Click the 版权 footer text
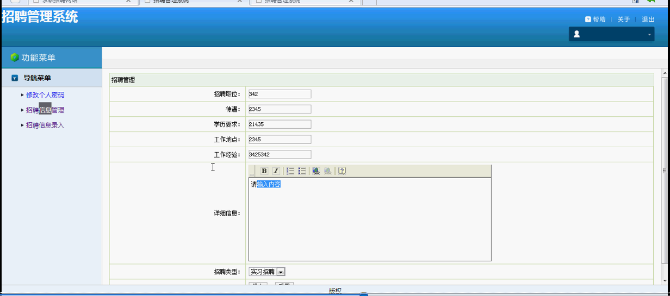Screen dimensions: 670x296 [x=335, y=291]
